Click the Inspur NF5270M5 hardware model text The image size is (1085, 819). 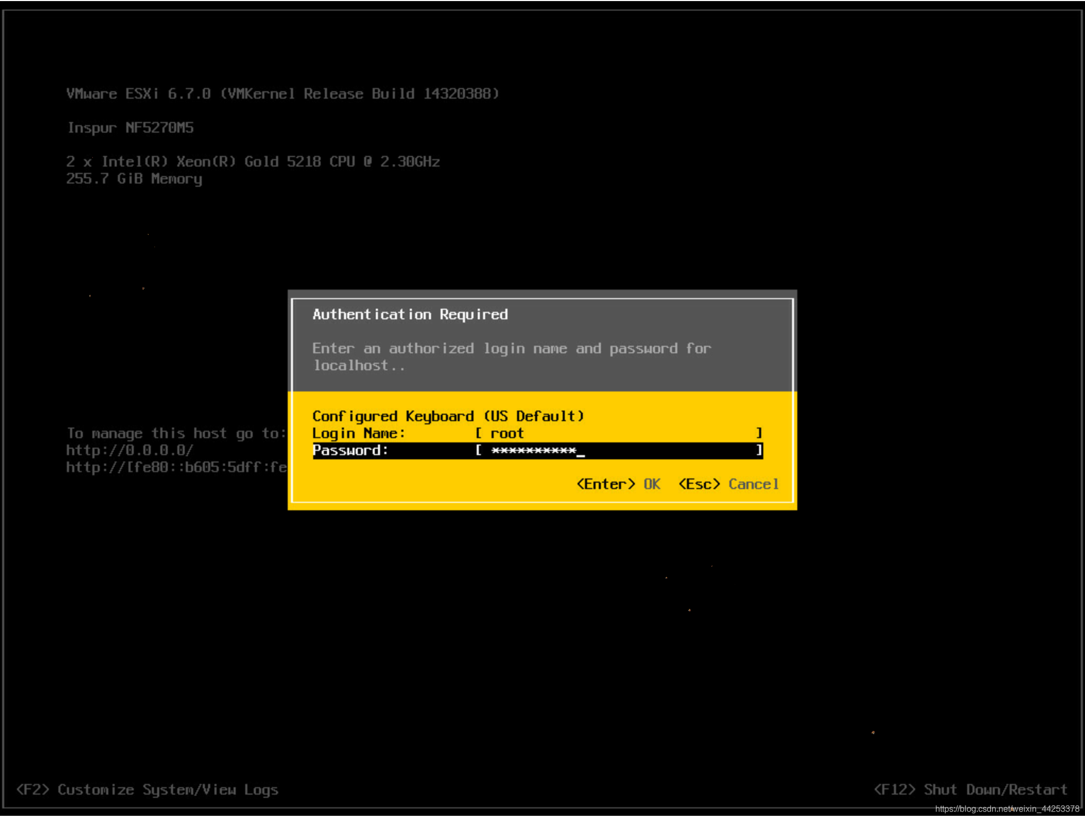(130, 128)
